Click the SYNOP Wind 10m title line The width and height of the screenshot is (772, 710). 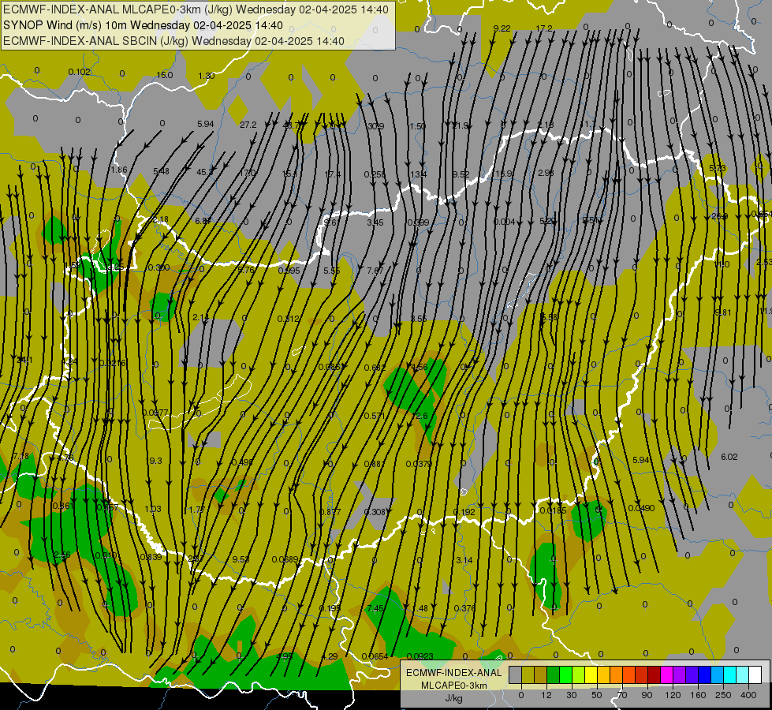[x=143, y=25]
